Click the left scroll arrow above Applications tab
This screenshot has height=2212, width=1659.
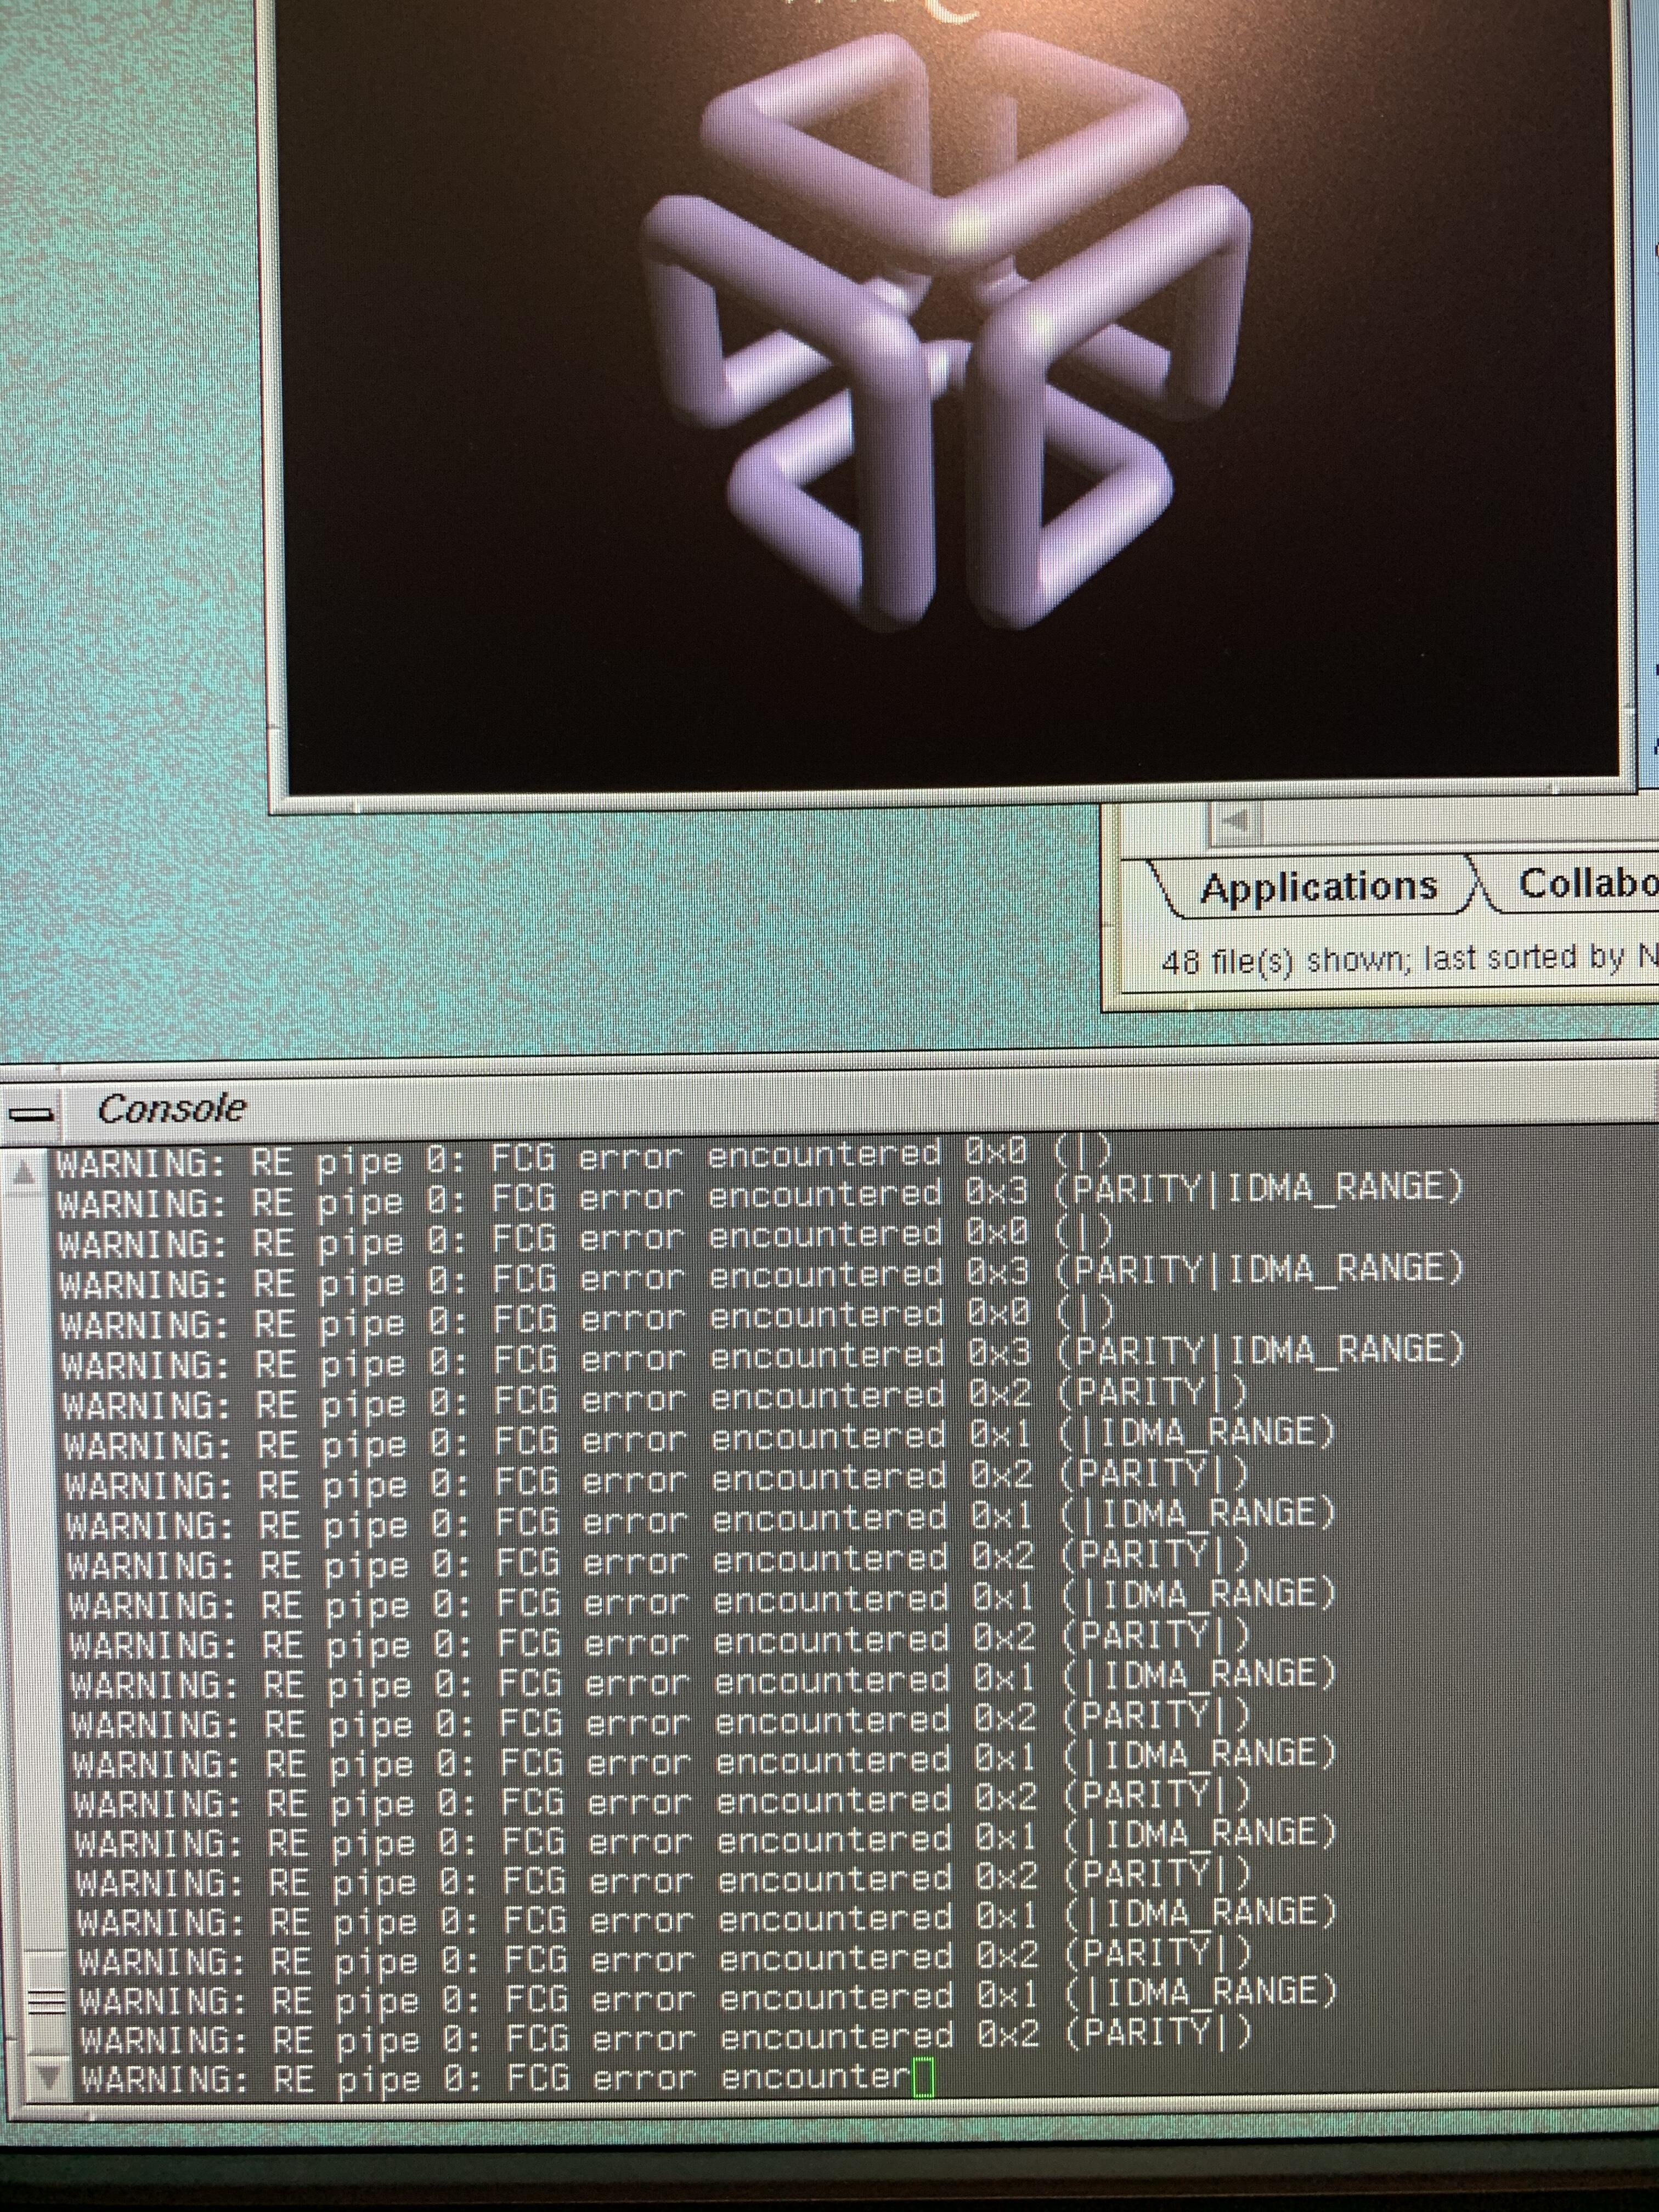(x=1235, y=822)
